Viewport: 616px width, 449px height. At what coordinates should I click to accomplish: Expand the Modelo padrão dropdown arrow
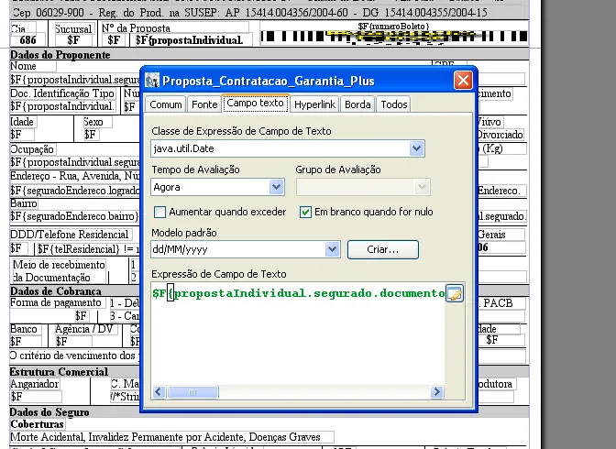332,249
